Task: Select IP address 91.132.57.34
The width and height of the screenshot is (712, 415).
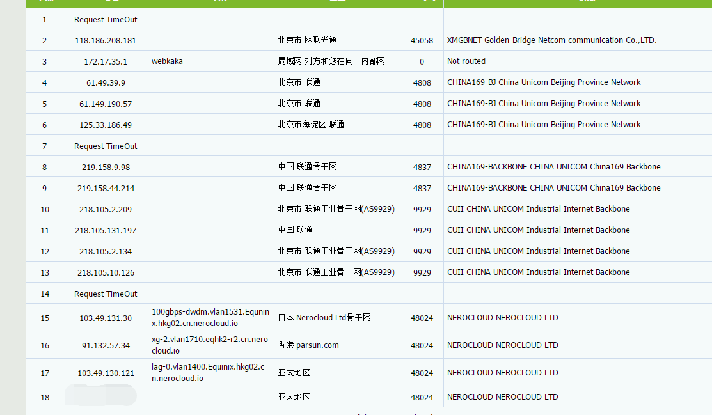Action: click(x=106, y=346)
